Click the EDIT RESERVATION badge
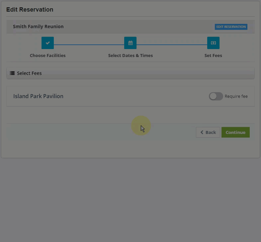This screenshot has width=261, height=242. coord(231,27)
